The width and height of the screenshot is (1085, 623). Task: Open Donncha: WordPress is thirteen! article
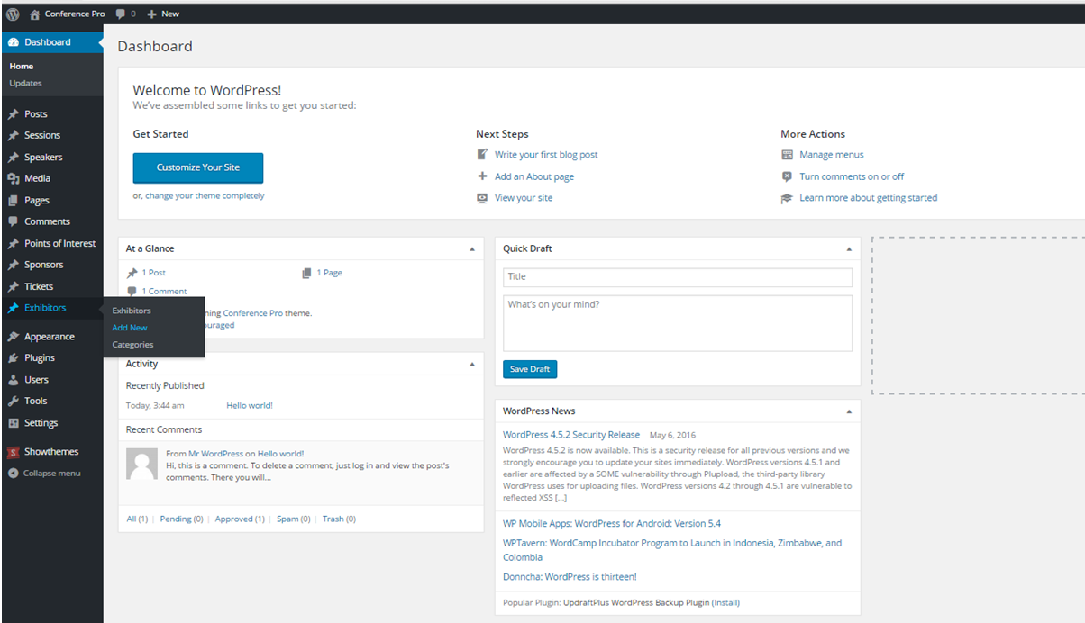570,577
